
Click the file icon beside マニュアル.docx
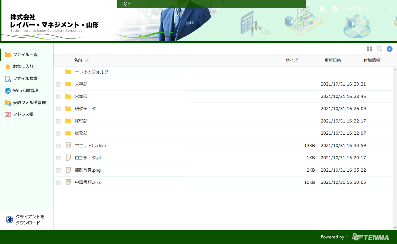(x=68, y=145)
